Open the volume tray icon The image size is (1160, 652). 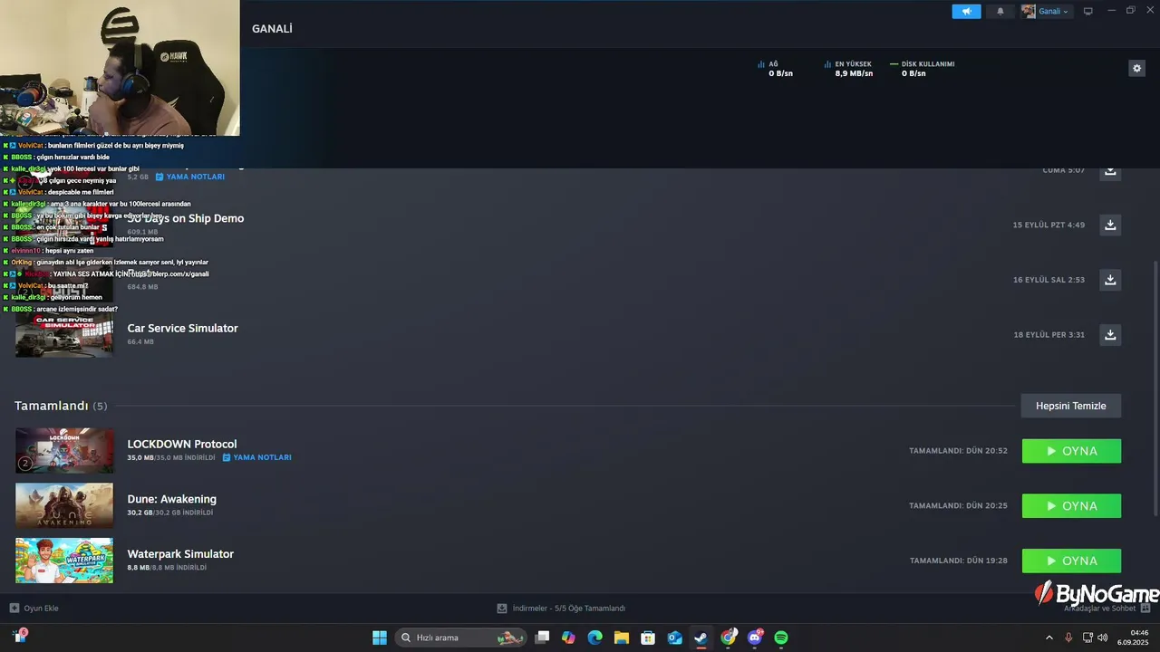click(1103, 638)
